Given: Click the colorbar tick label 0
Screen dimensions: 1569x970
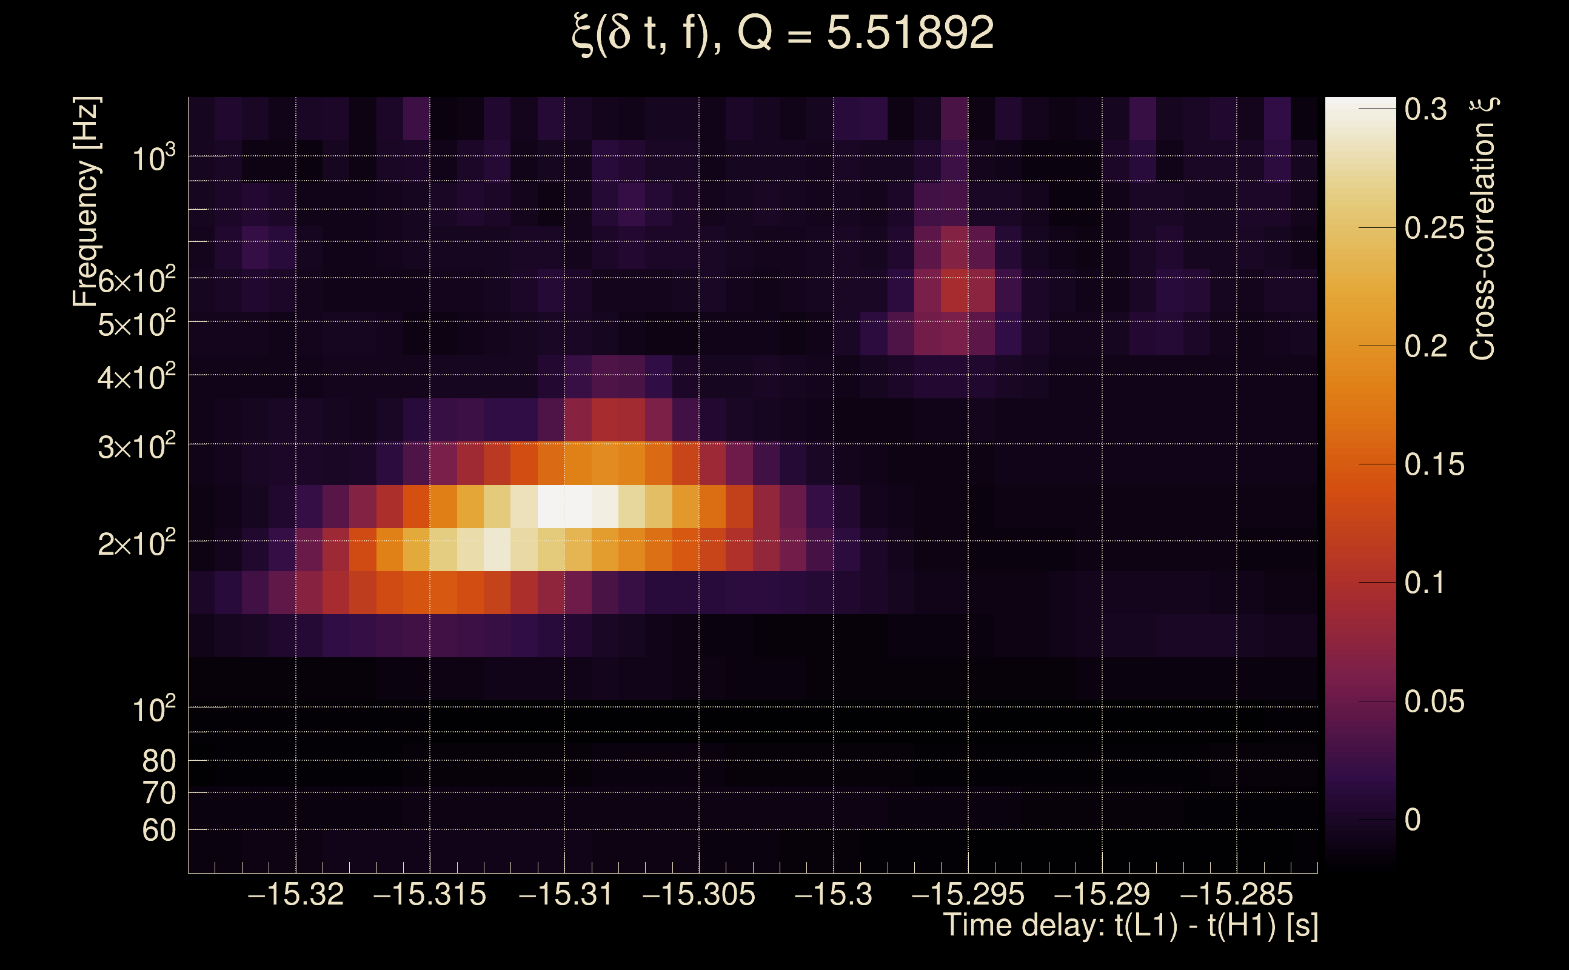Looking at the screenshot, I should click(1413, 819).
